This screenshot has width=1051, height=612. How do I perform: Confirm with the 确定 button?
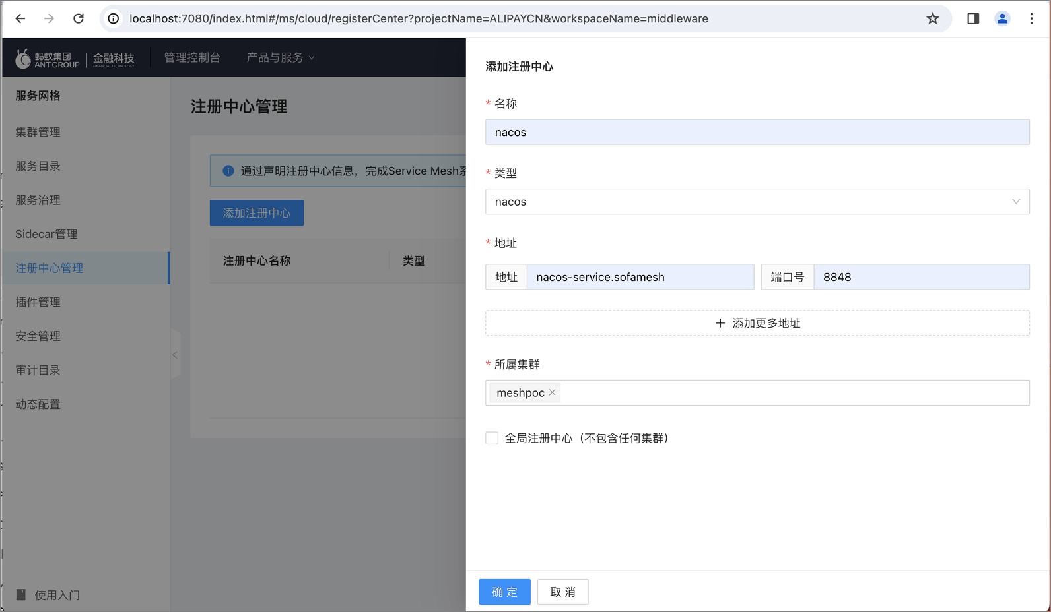click(x=504, y=592)
